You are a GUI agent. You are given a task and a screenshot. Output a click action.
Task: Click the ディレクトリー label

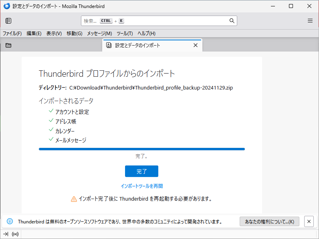pos(52,88)
